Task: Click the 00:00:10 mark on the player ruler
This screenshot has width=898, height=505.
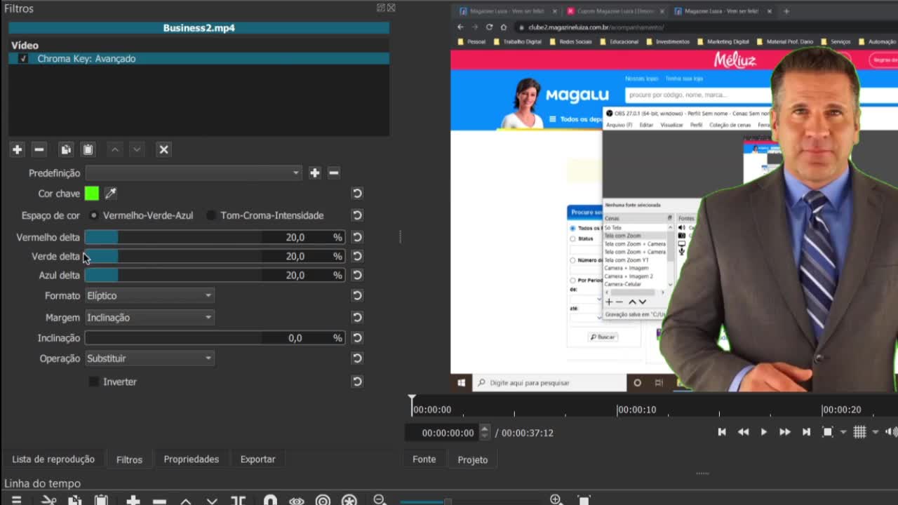Action: coord(636,410)
